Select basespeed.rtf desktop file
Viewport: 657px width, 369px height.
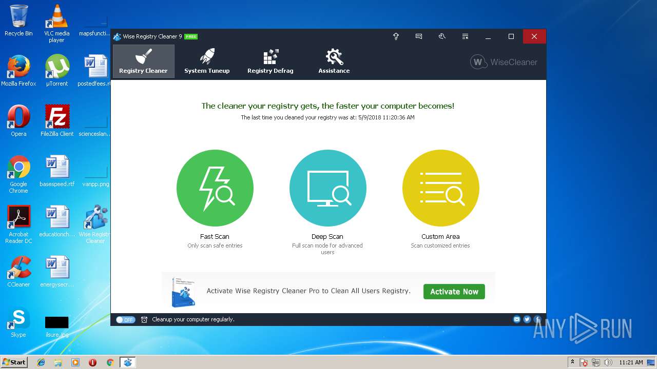pos(57,171)
